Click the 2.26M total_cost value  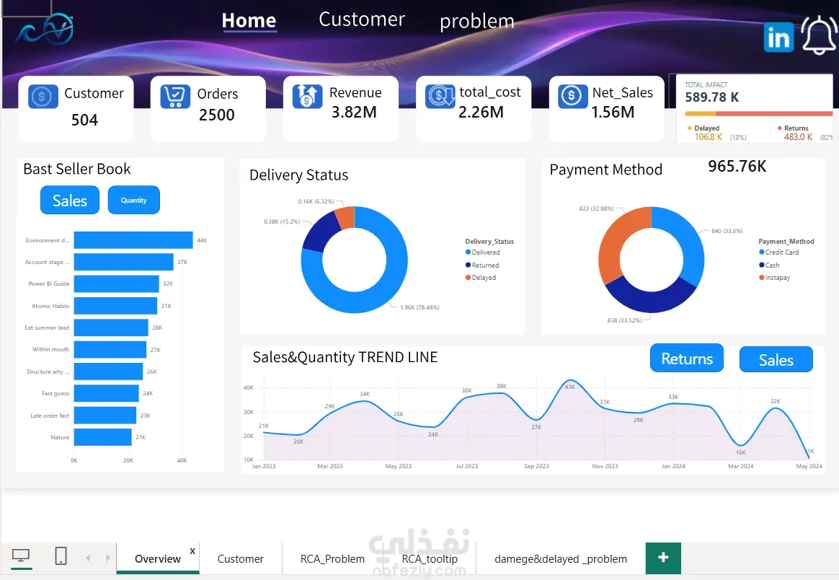(481, 112)
